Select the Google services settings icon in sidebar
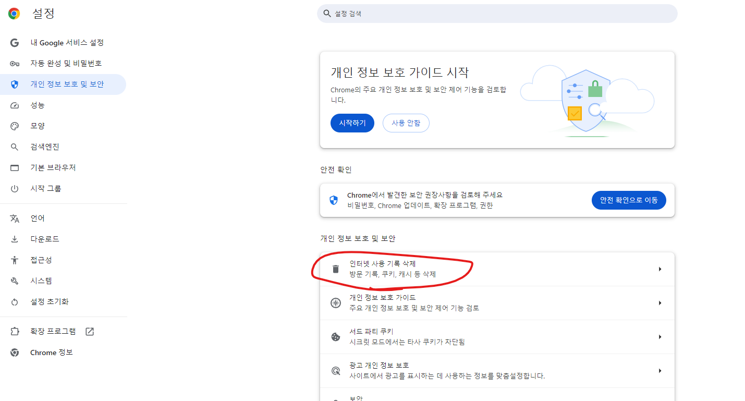 (15, 42)
